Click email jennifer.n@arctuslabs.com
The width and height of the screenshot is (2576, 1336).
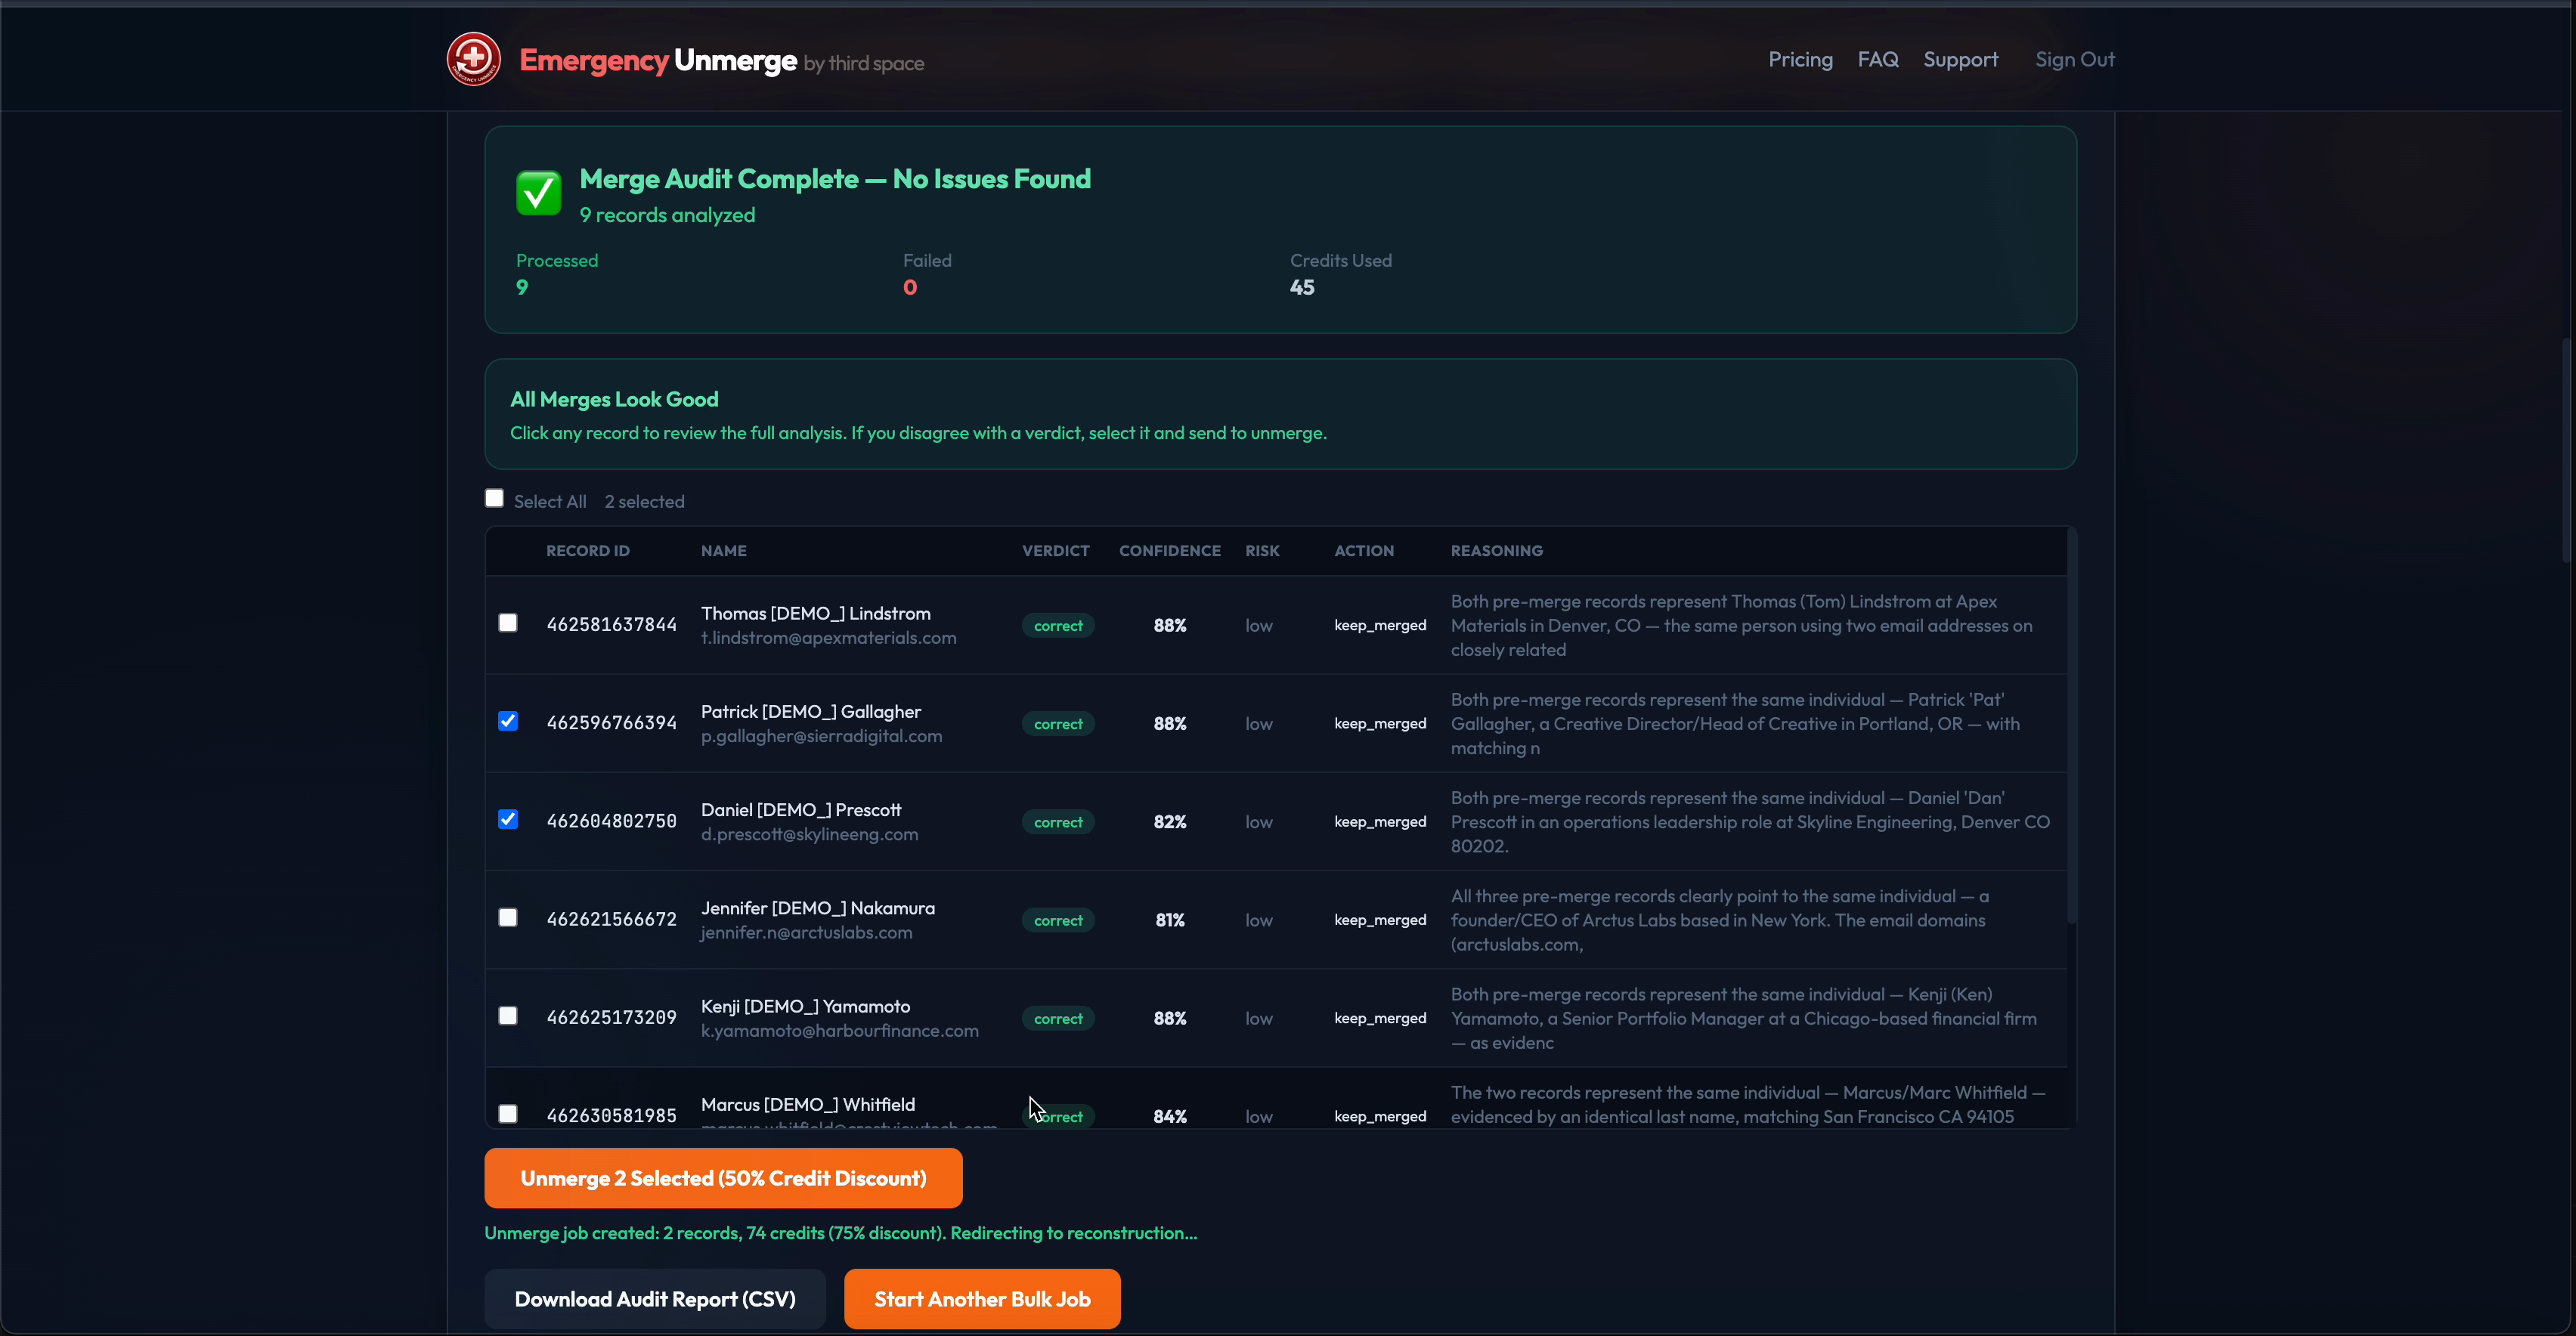pos(807,932)
